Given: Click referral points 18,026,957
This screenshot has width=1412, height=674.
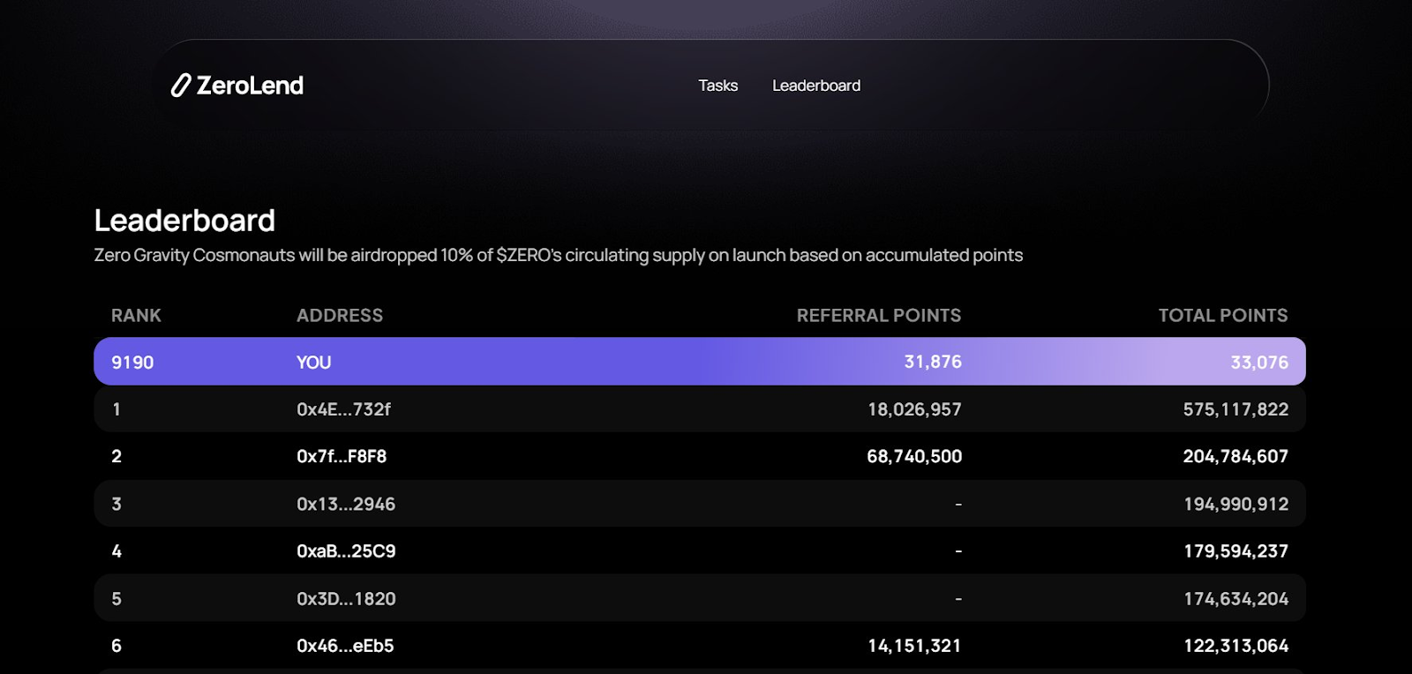Looking at the screenshot, I should (x=914, y=409).
